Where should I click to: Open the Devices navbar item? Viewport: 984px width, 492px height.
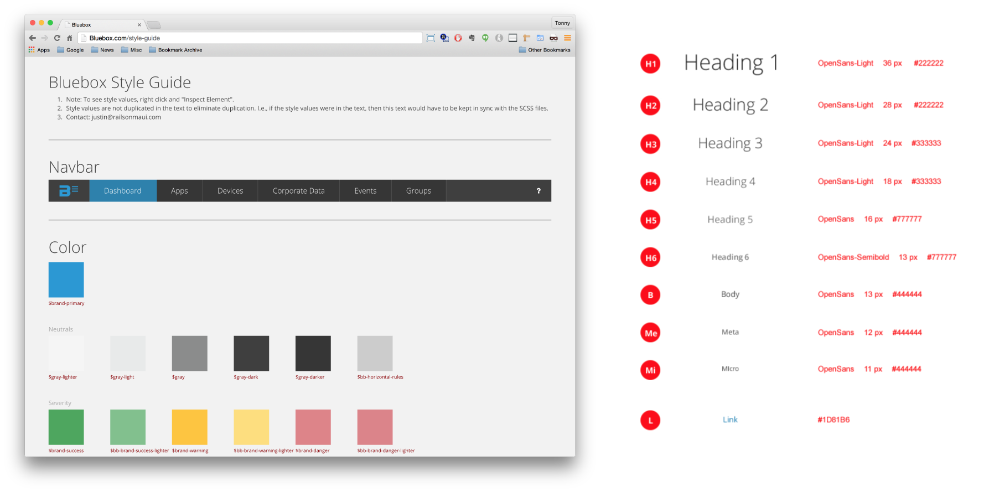point(230,191)
